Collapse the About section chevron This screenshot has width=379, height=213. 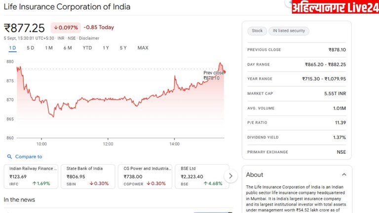(x=344, y=175)
